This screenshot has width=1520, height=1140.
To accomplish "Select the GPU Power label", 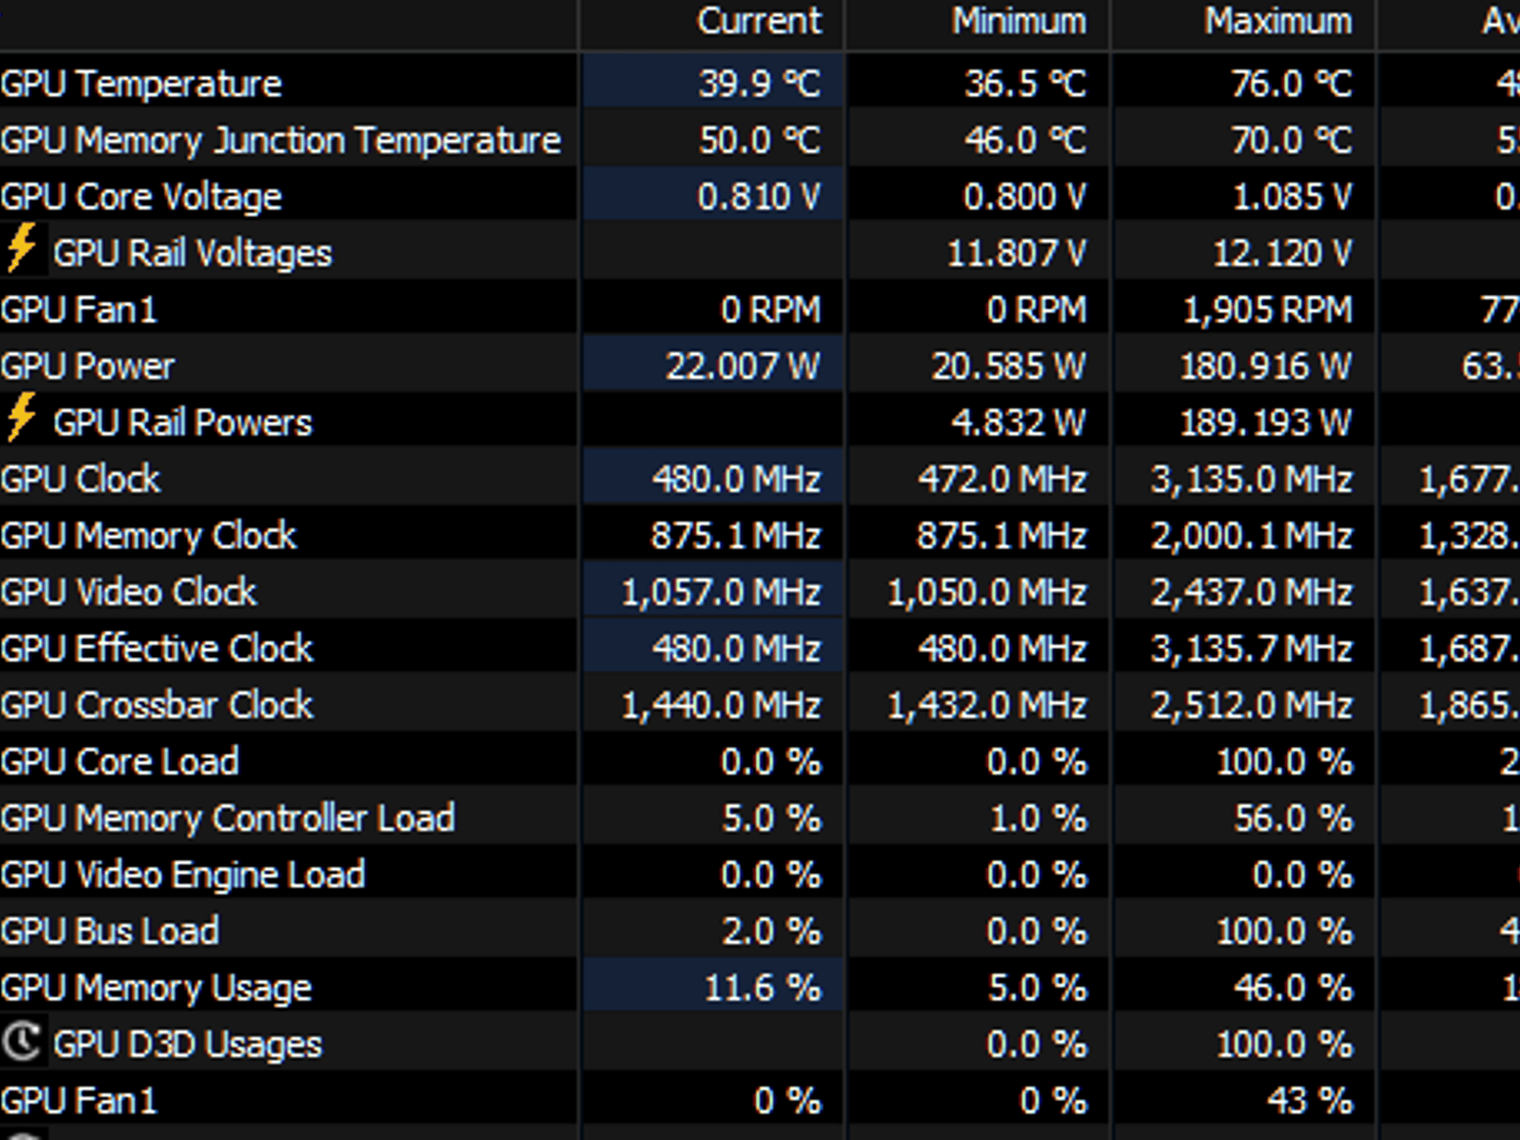I will pyautogui.click(x=88, y=366).
